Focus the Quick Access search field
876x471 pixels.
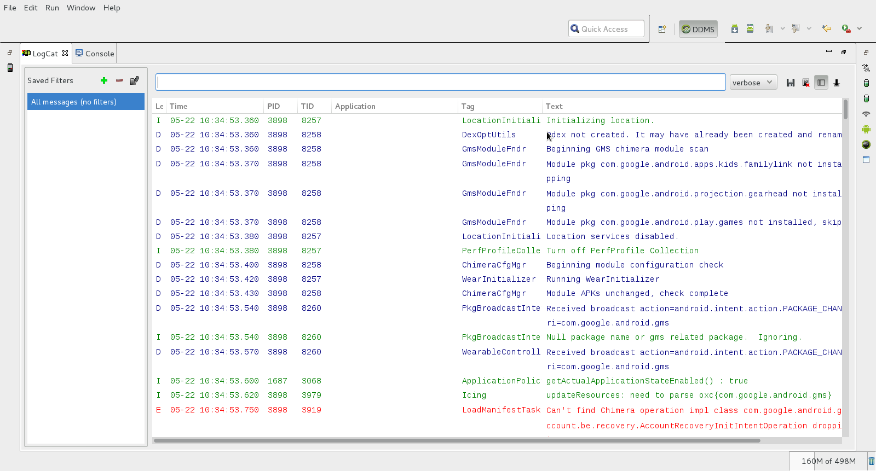point(606,29)
